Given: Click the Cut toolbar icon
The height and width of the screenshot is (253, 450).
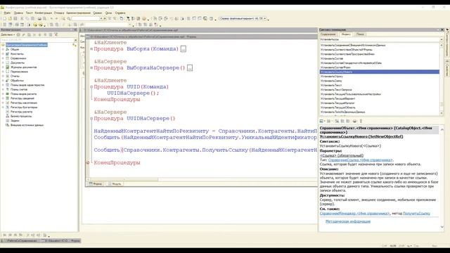Looking at the screenshot, I should point(22,19).
